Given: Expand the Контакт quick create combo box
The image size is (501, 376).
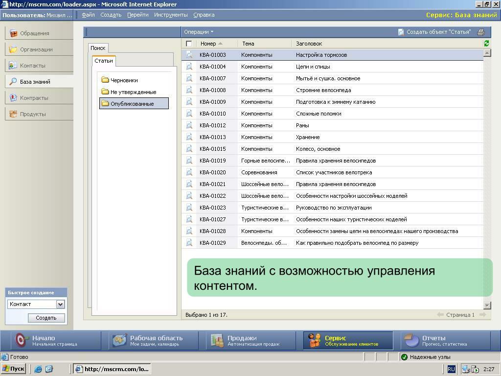Looking at the screenshot, I should click(x=60, y=305).
